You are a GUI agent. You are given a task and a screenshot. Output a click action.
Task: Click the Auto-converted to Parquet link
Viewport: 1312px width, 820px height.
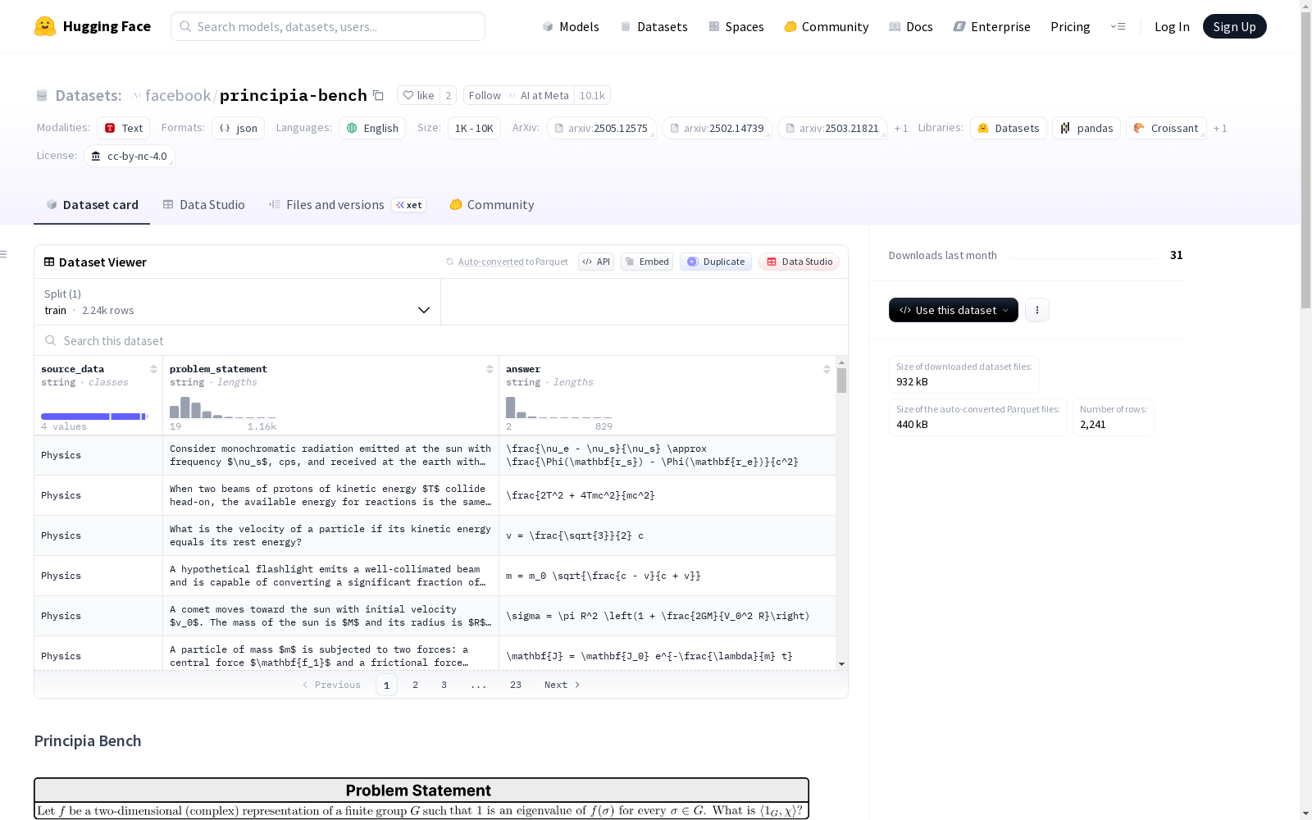point(507,262)
